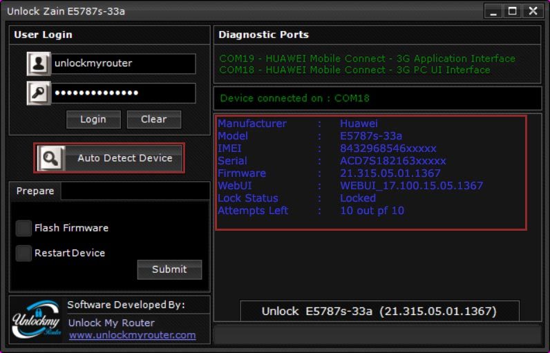This screenshot has width=550, height=353.
Task: Click the magnifier icon on Auto Detect Device
Action: 51,158
